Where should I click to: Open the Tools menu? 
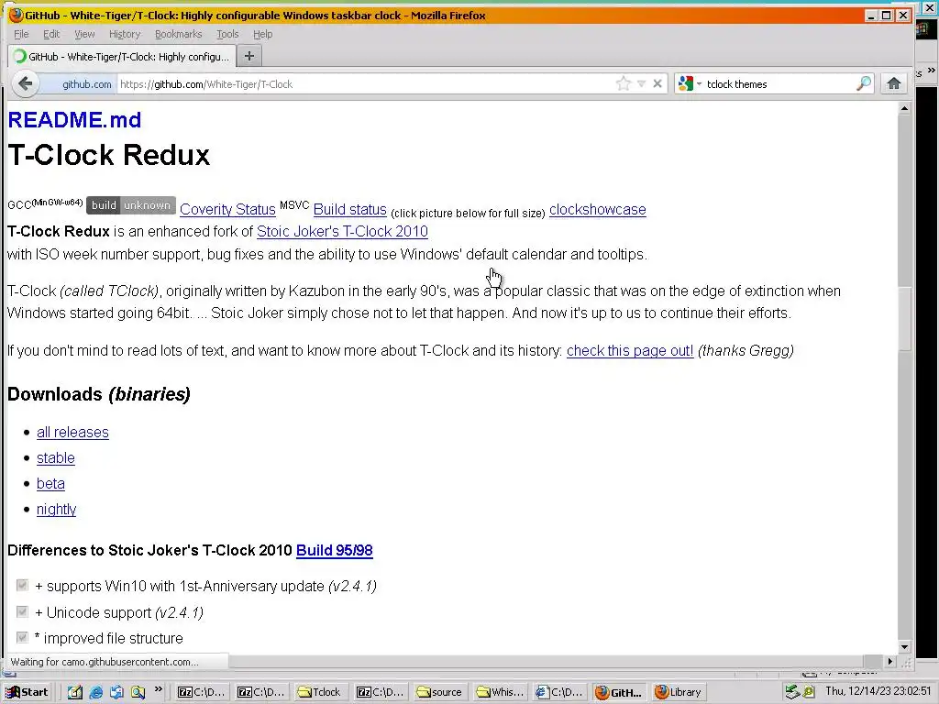[x=227, y=34]
